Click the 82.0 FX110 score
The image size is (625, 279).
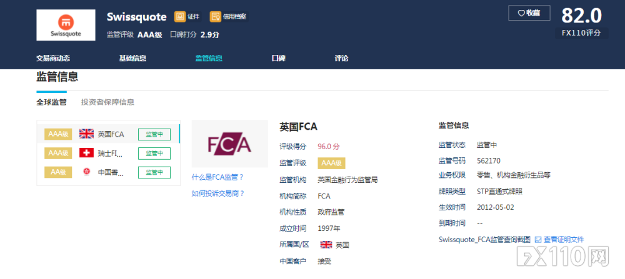(581, 16)
